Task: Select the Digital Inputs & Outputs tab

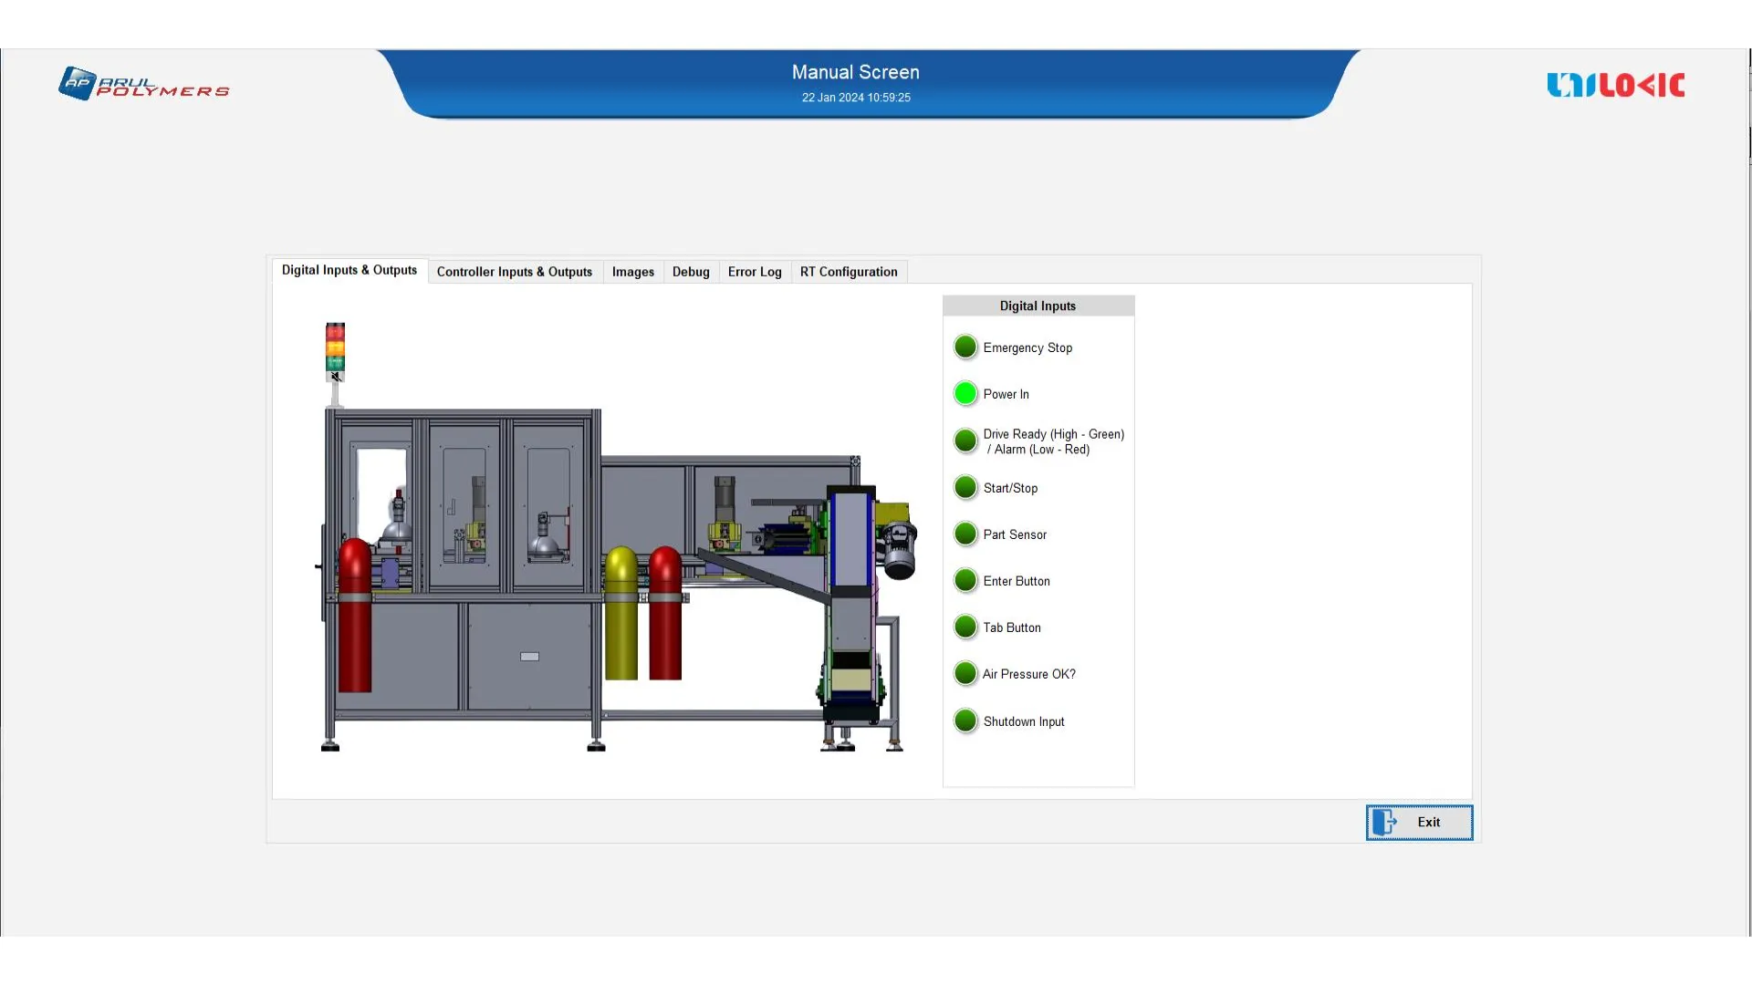Action: 349,270
